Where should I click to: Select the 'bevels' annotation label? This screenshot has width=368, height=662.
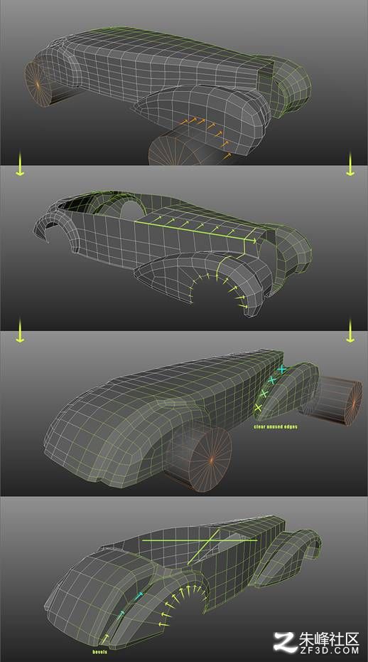(x=100, y=652)
